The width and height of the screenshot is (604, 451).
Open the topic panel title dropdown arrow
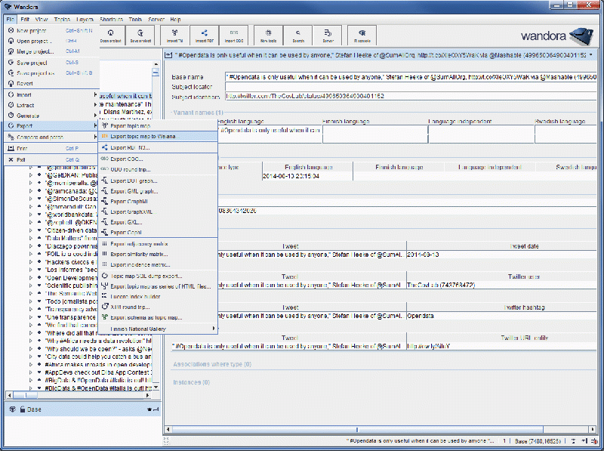pyautogui.click(x=590, y=54)
